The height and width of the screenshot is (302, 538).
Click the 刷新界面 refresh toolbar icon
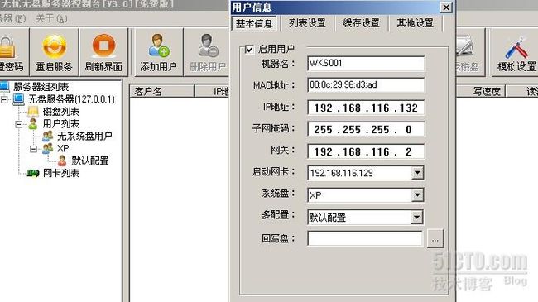point(103,46)
